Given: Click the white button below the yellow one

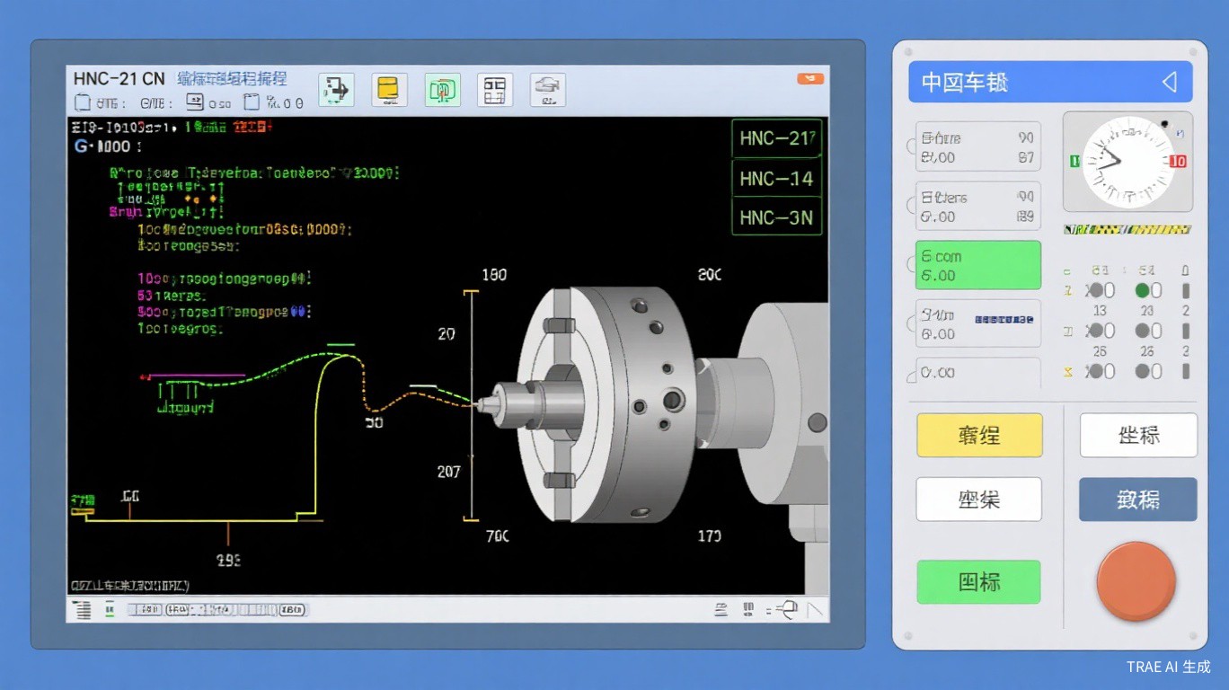Looking at the screenshot, I should click(979, 500).
